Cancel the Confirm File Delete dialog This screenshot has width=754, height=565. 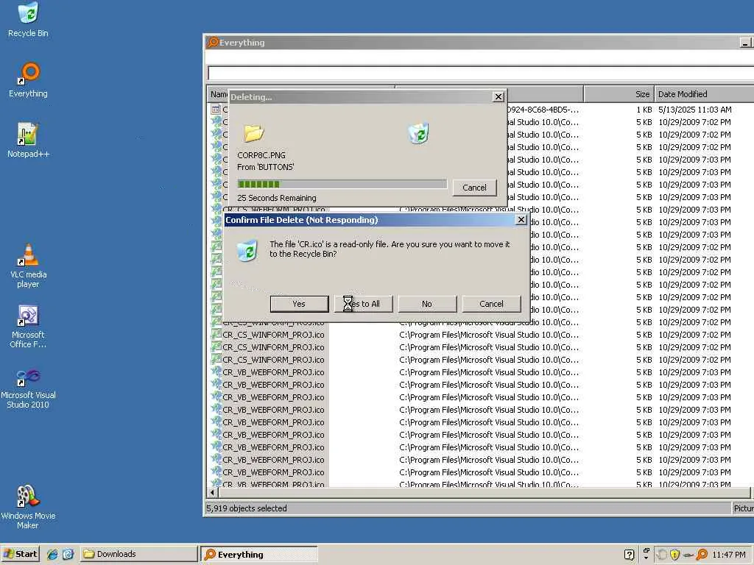[x=491, y=304]
